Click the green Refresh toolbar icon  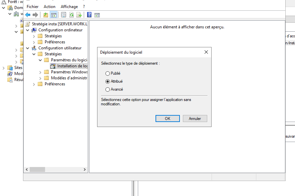click(x=71, y=15)
